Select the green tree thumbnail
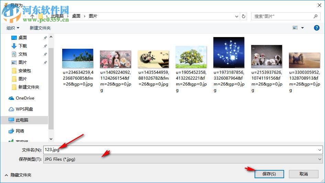 (191, 57)
